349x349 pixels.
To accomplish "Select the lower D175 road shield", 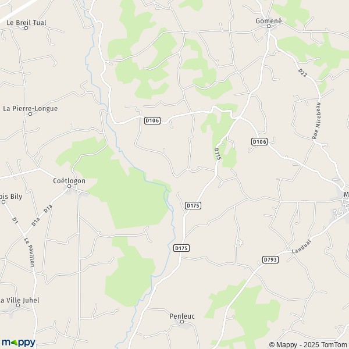I will [181, 248].
